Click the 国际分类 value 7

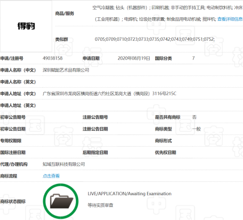pos(193,58)
